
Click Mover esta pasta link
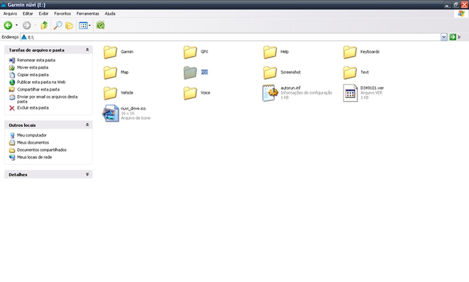tap(32, 68)
